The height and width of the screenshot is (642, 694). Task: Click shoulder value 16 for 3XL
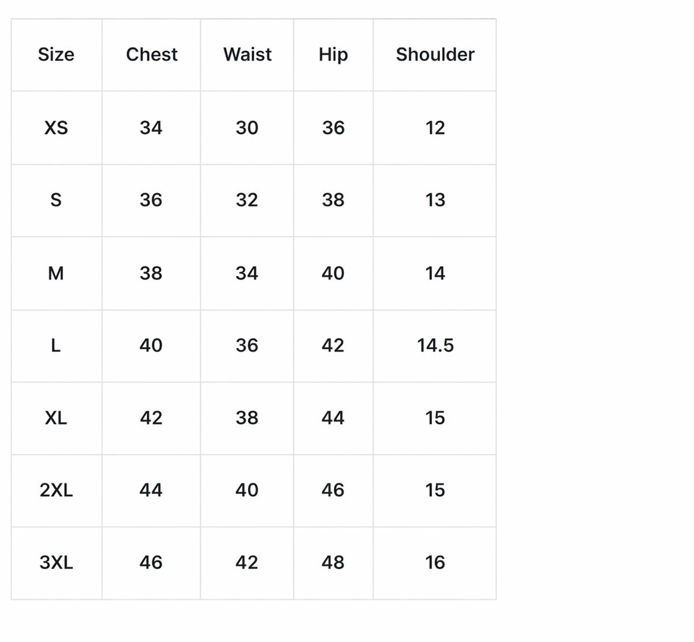coord(435,562)
